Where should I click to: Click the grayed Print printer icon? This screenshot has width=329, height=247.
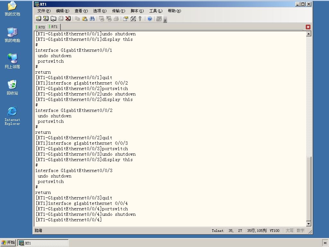click(116, 19)
